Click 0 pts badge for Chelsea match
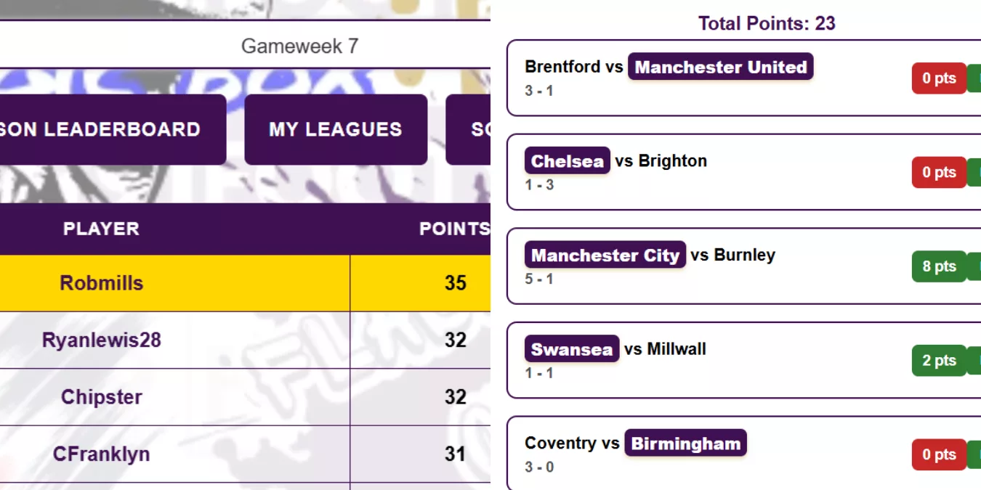 (x=939, y=173)
